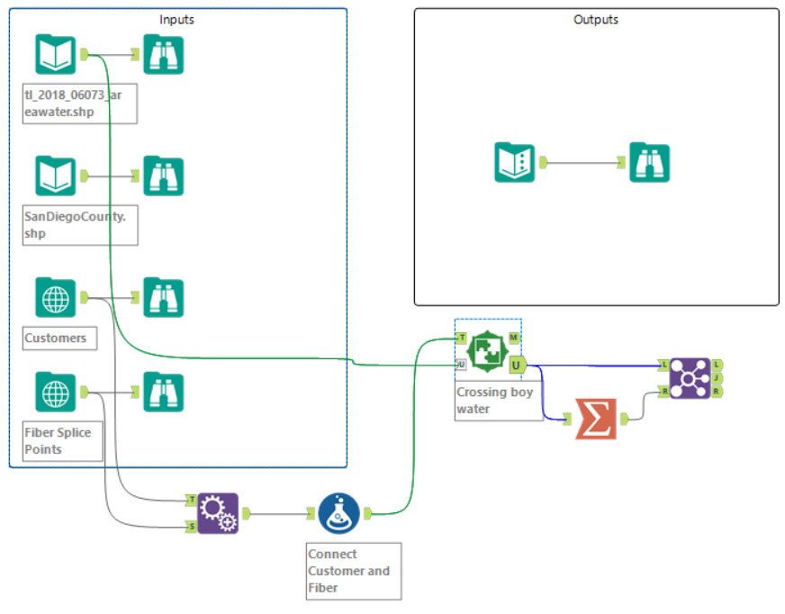
Task: Open the Browse tool next to Fiber Splice Points
Action: coord(163,393)
